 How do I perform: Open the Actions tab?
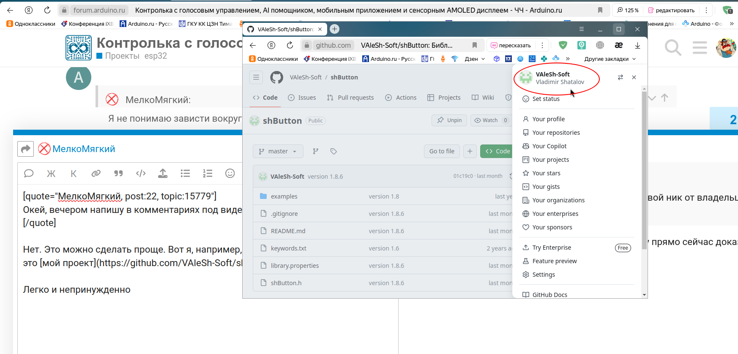(x=401, y=98)
